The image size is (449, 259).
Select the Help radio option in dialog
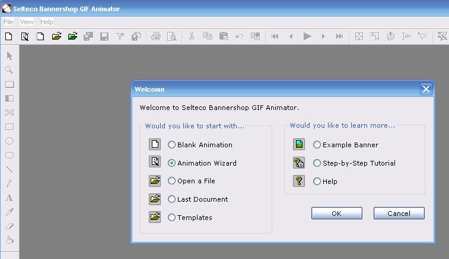(317, 181)
